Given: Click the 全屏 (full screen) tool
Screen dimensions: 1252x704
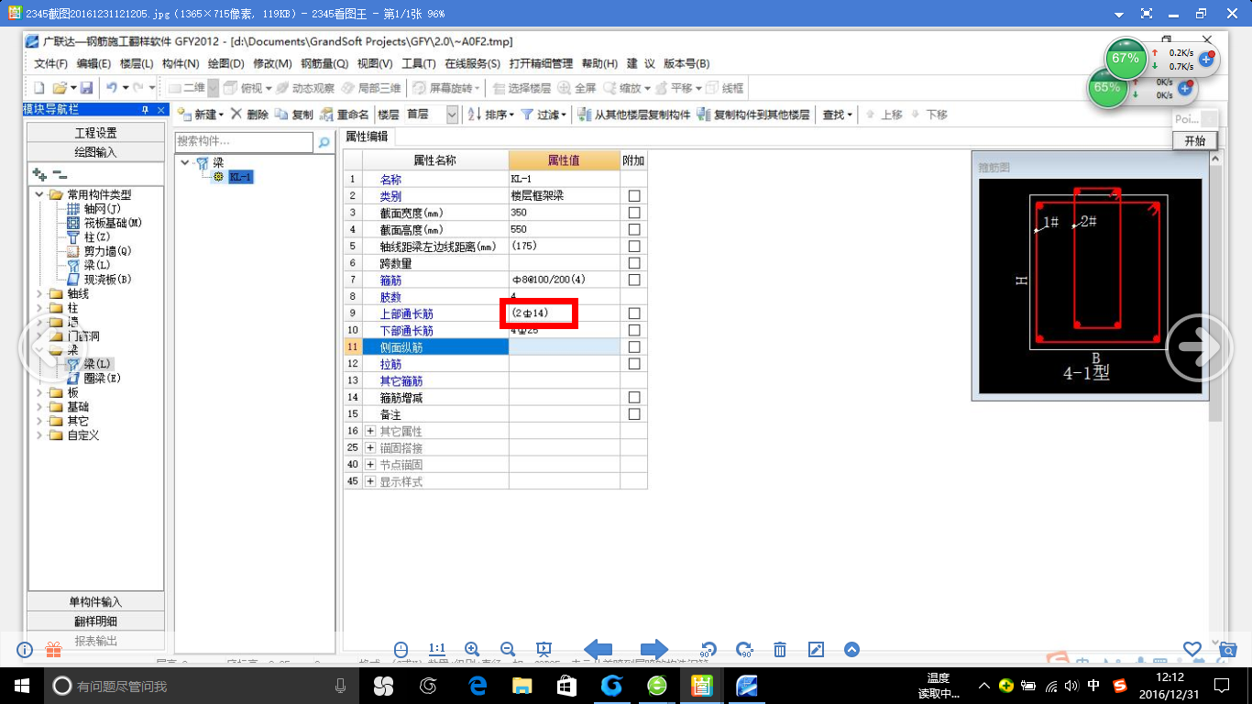Looking at the screenshot, I should pyautogui.click(x=577, y=88).
